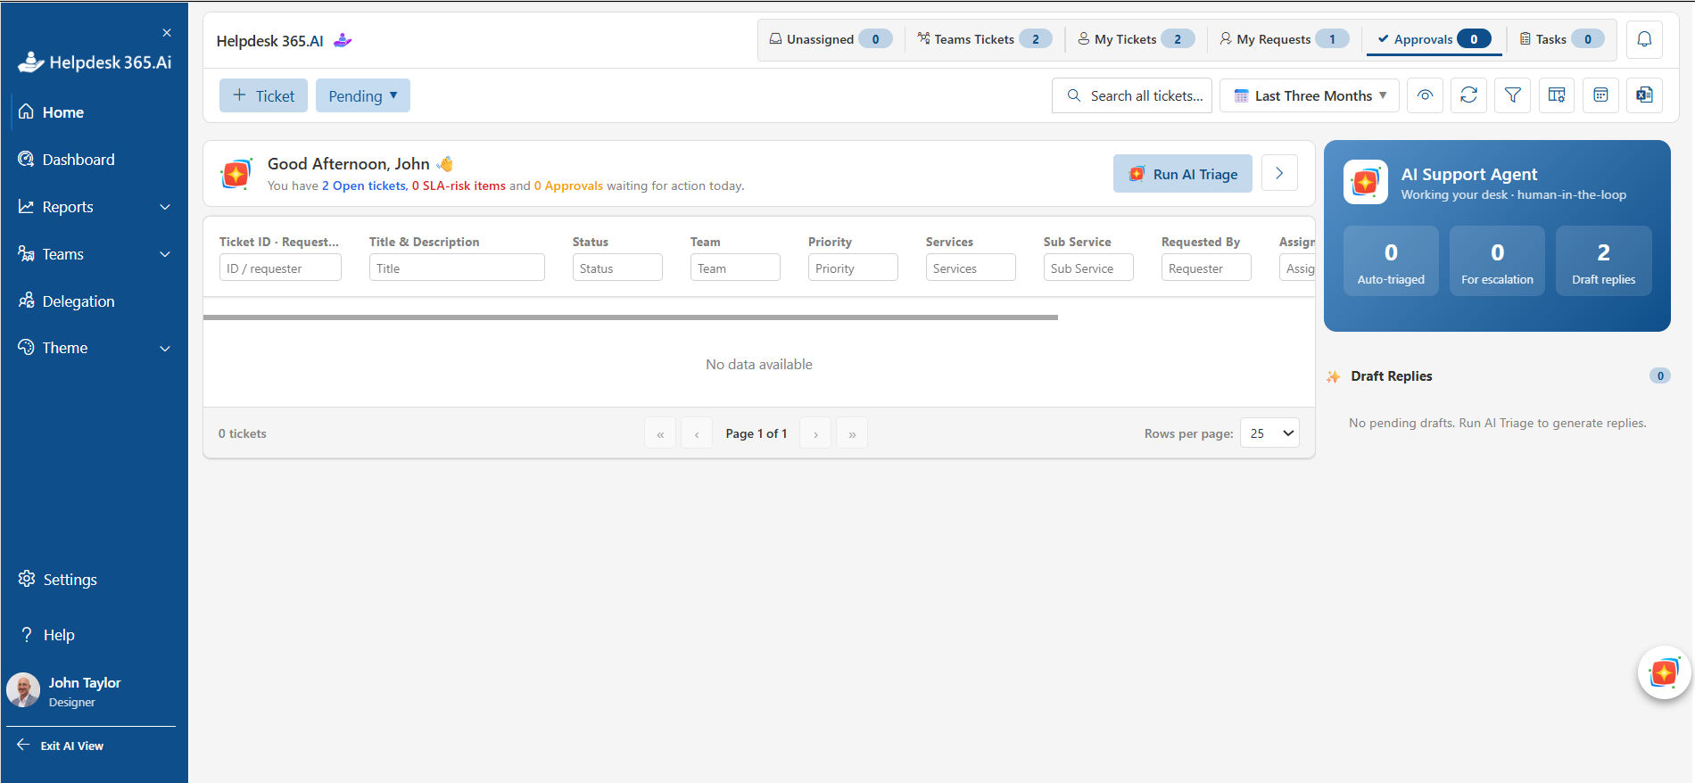Viewport: 1695px width, 783px height.
Task: Open the My Requests tab
Action: pos(1284,39)
